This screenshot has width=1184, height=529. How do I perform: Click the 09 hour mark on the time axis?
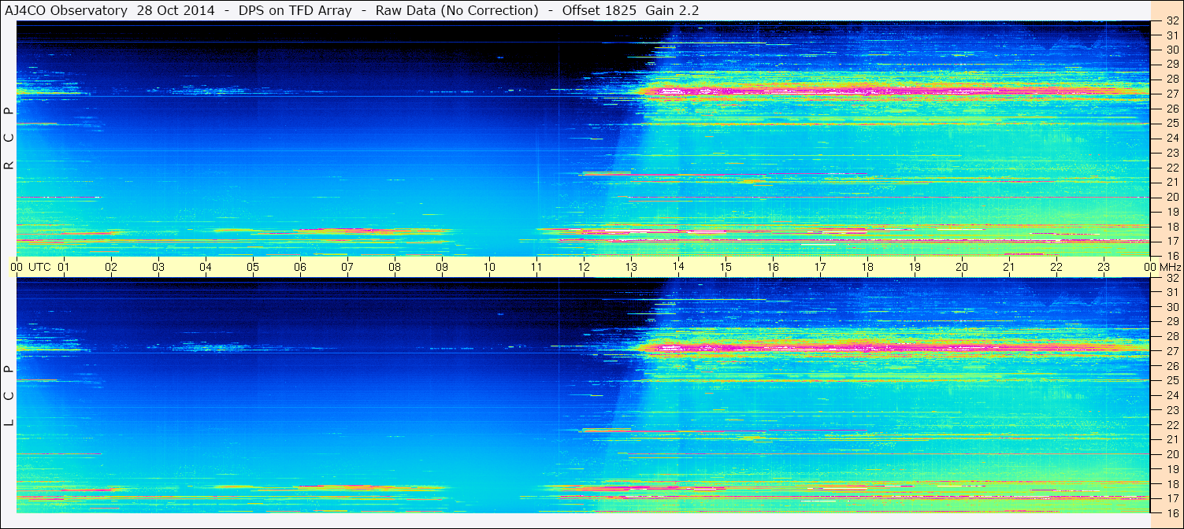coord(442,267)
